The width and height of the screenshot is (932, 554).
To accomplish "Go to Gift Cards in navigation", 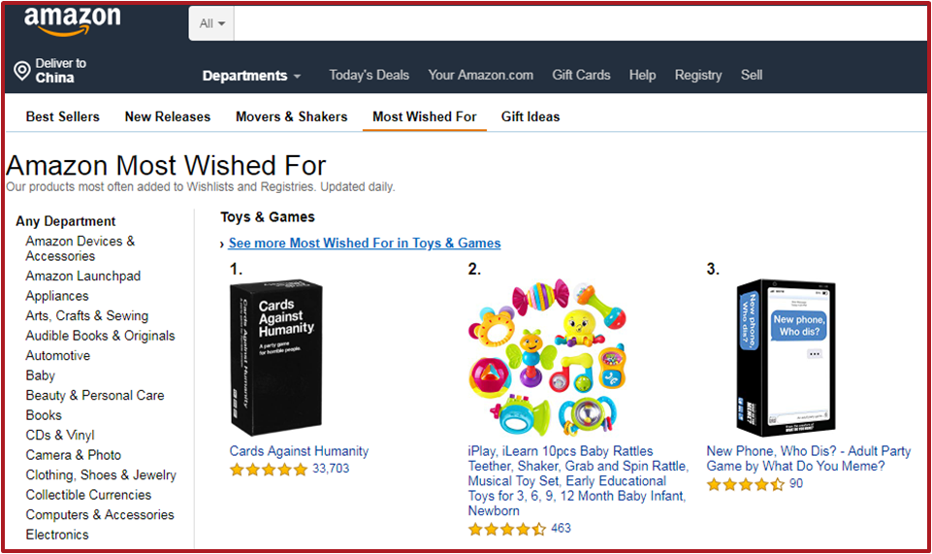I will click(x=581, y=75).
